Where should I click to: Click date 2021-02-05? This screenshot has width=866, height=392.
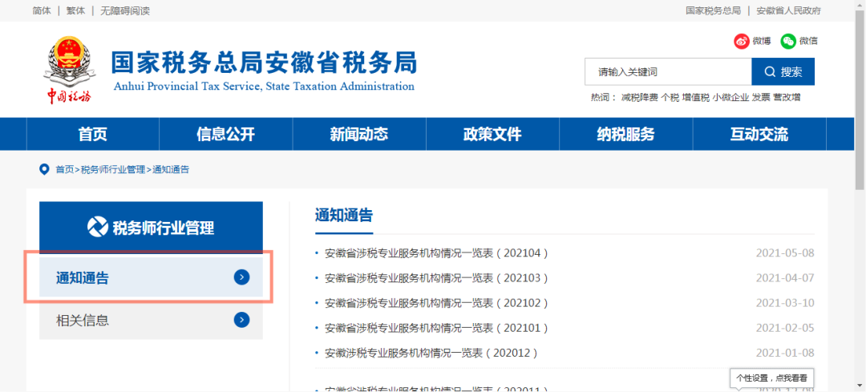point(785,328)
